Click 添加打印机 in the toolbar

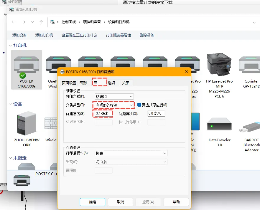tap(44, 35)
